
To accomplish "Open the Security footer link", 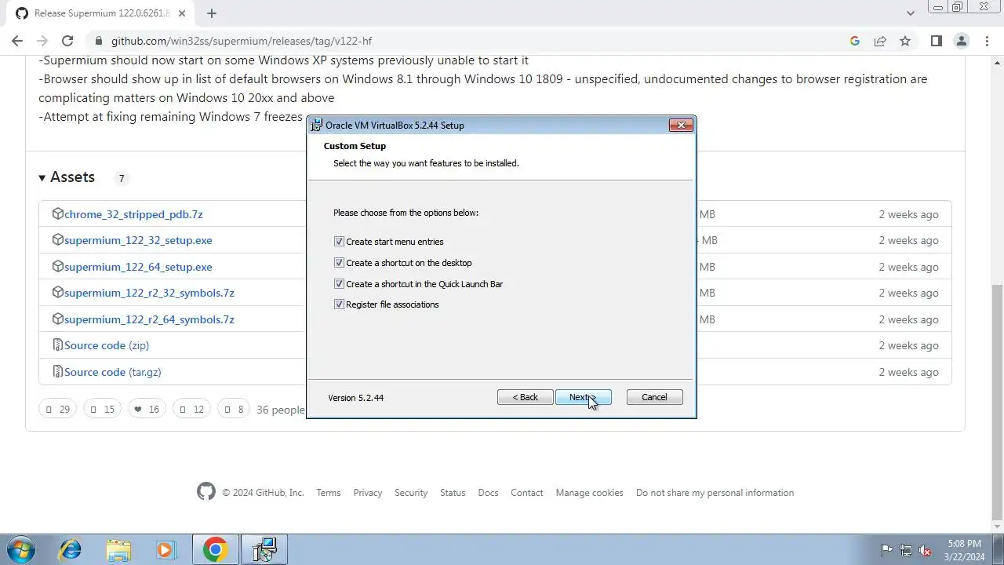I will pyautogui.click(x=411, y=493).
